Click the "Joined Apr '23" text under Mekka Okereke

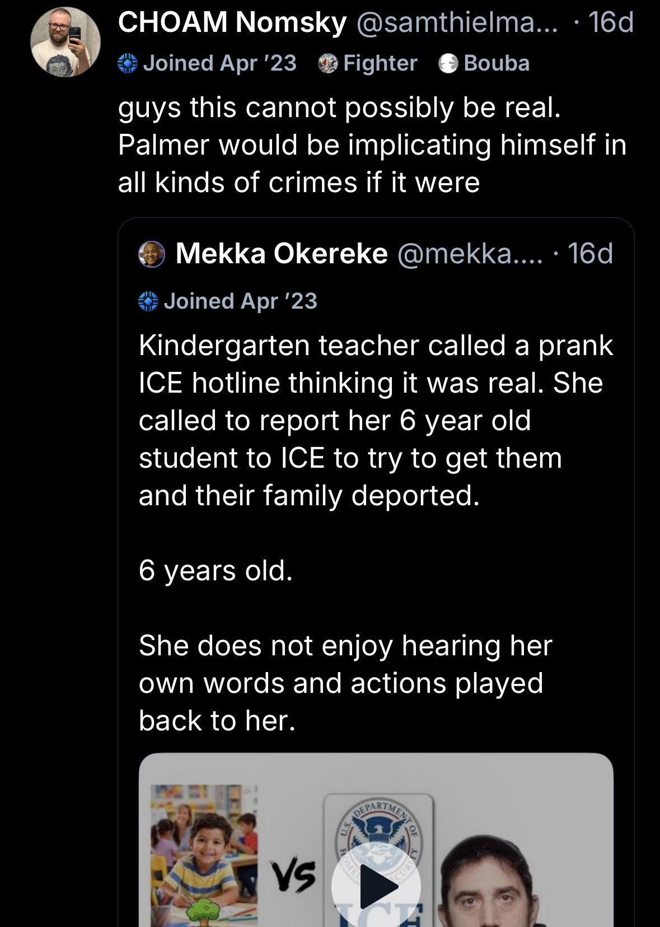tap(240, 301)
